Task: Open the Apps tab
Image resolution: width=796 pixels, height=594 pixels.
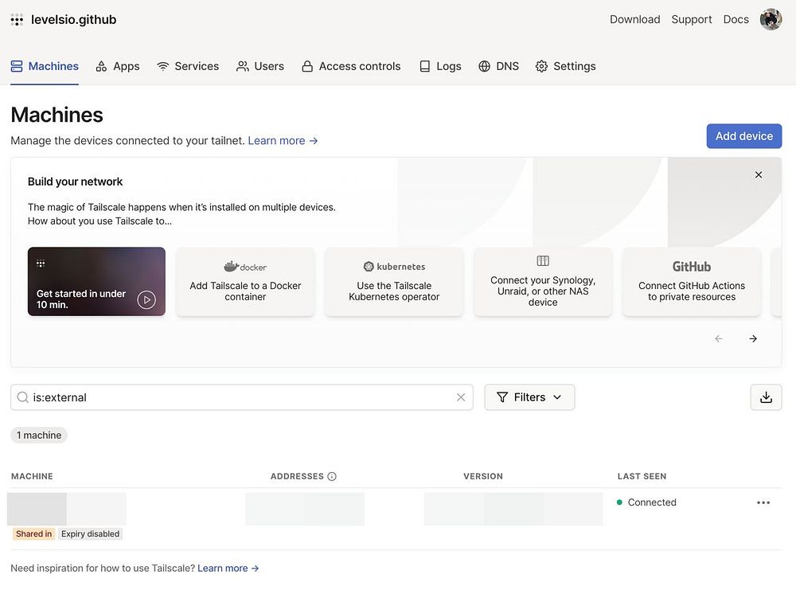Action: pos(118,67)
